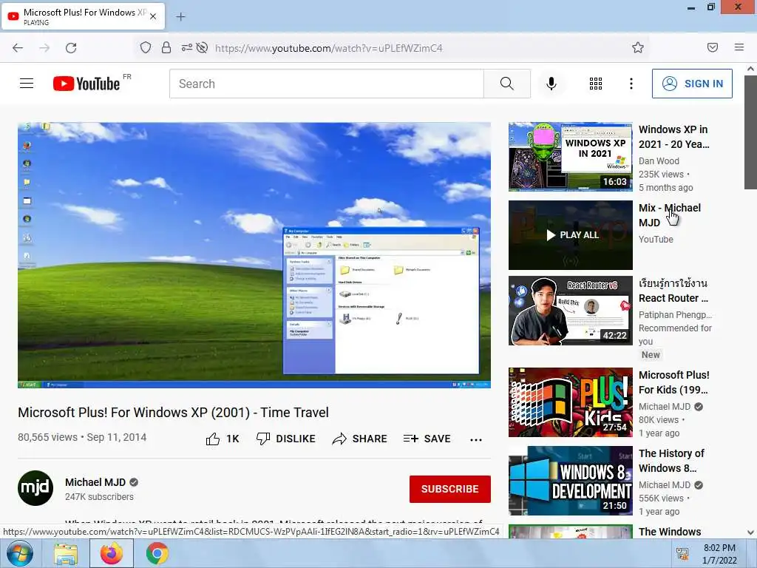Click in the YouTube Search field
Screen dimensions: 757x568
pos(326,84)
